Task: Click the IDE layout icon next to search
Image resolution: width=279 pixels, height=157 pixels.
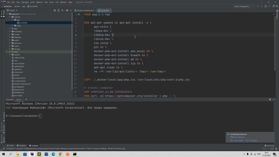Action: coord(274,6)
